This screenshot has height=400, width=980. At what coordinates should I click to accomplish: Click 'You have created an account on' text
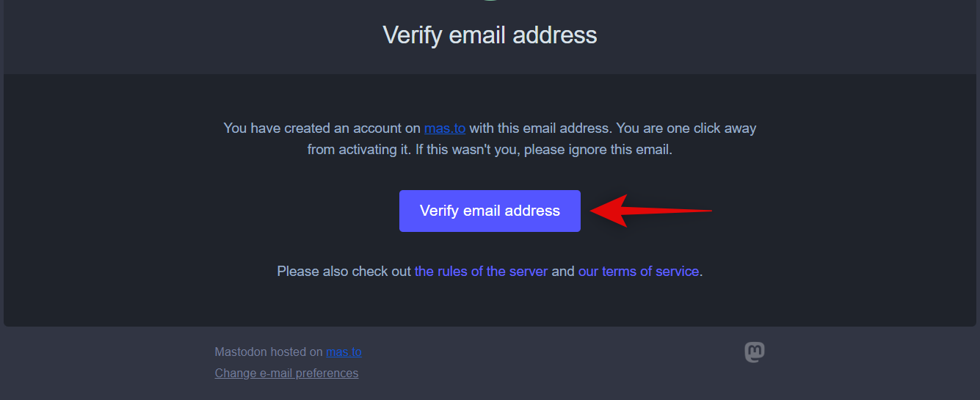pos(322,128)
